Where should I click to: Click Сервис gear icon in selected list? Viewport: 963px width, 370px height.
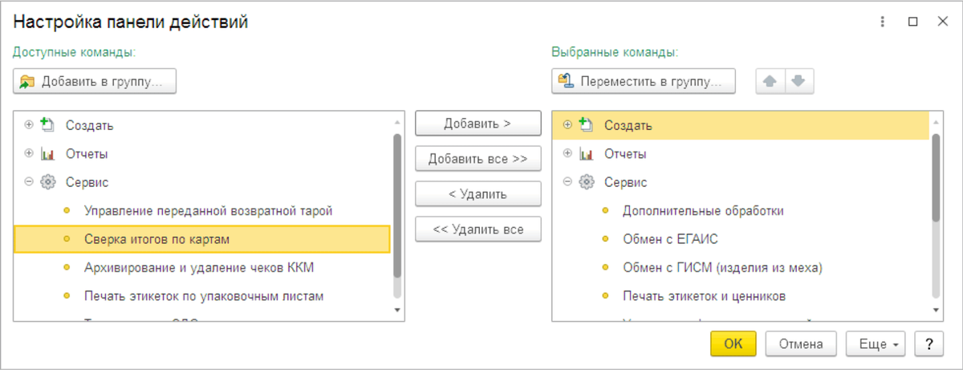[586, 182]
